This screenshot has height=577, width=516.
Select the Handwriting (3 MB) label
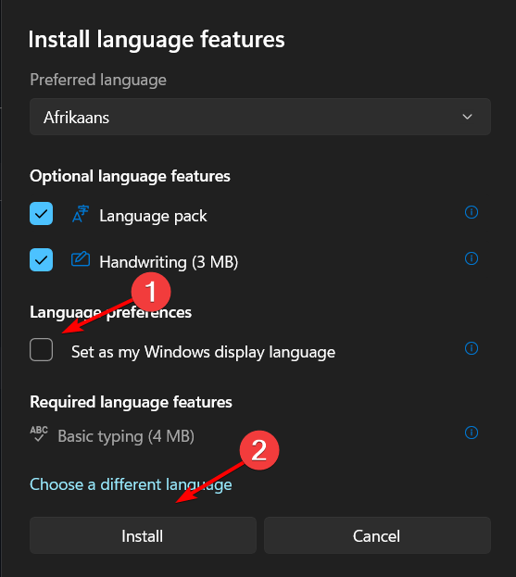click(x=169, y=262)
